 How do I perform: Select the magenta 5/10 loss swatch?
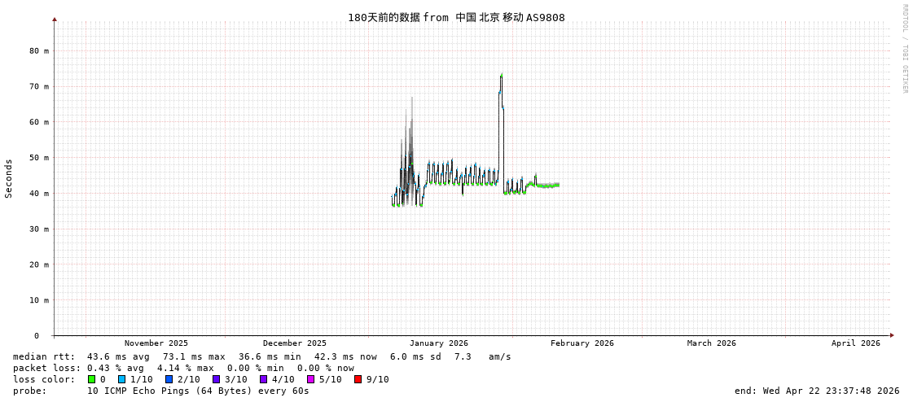tap(310, 379)
